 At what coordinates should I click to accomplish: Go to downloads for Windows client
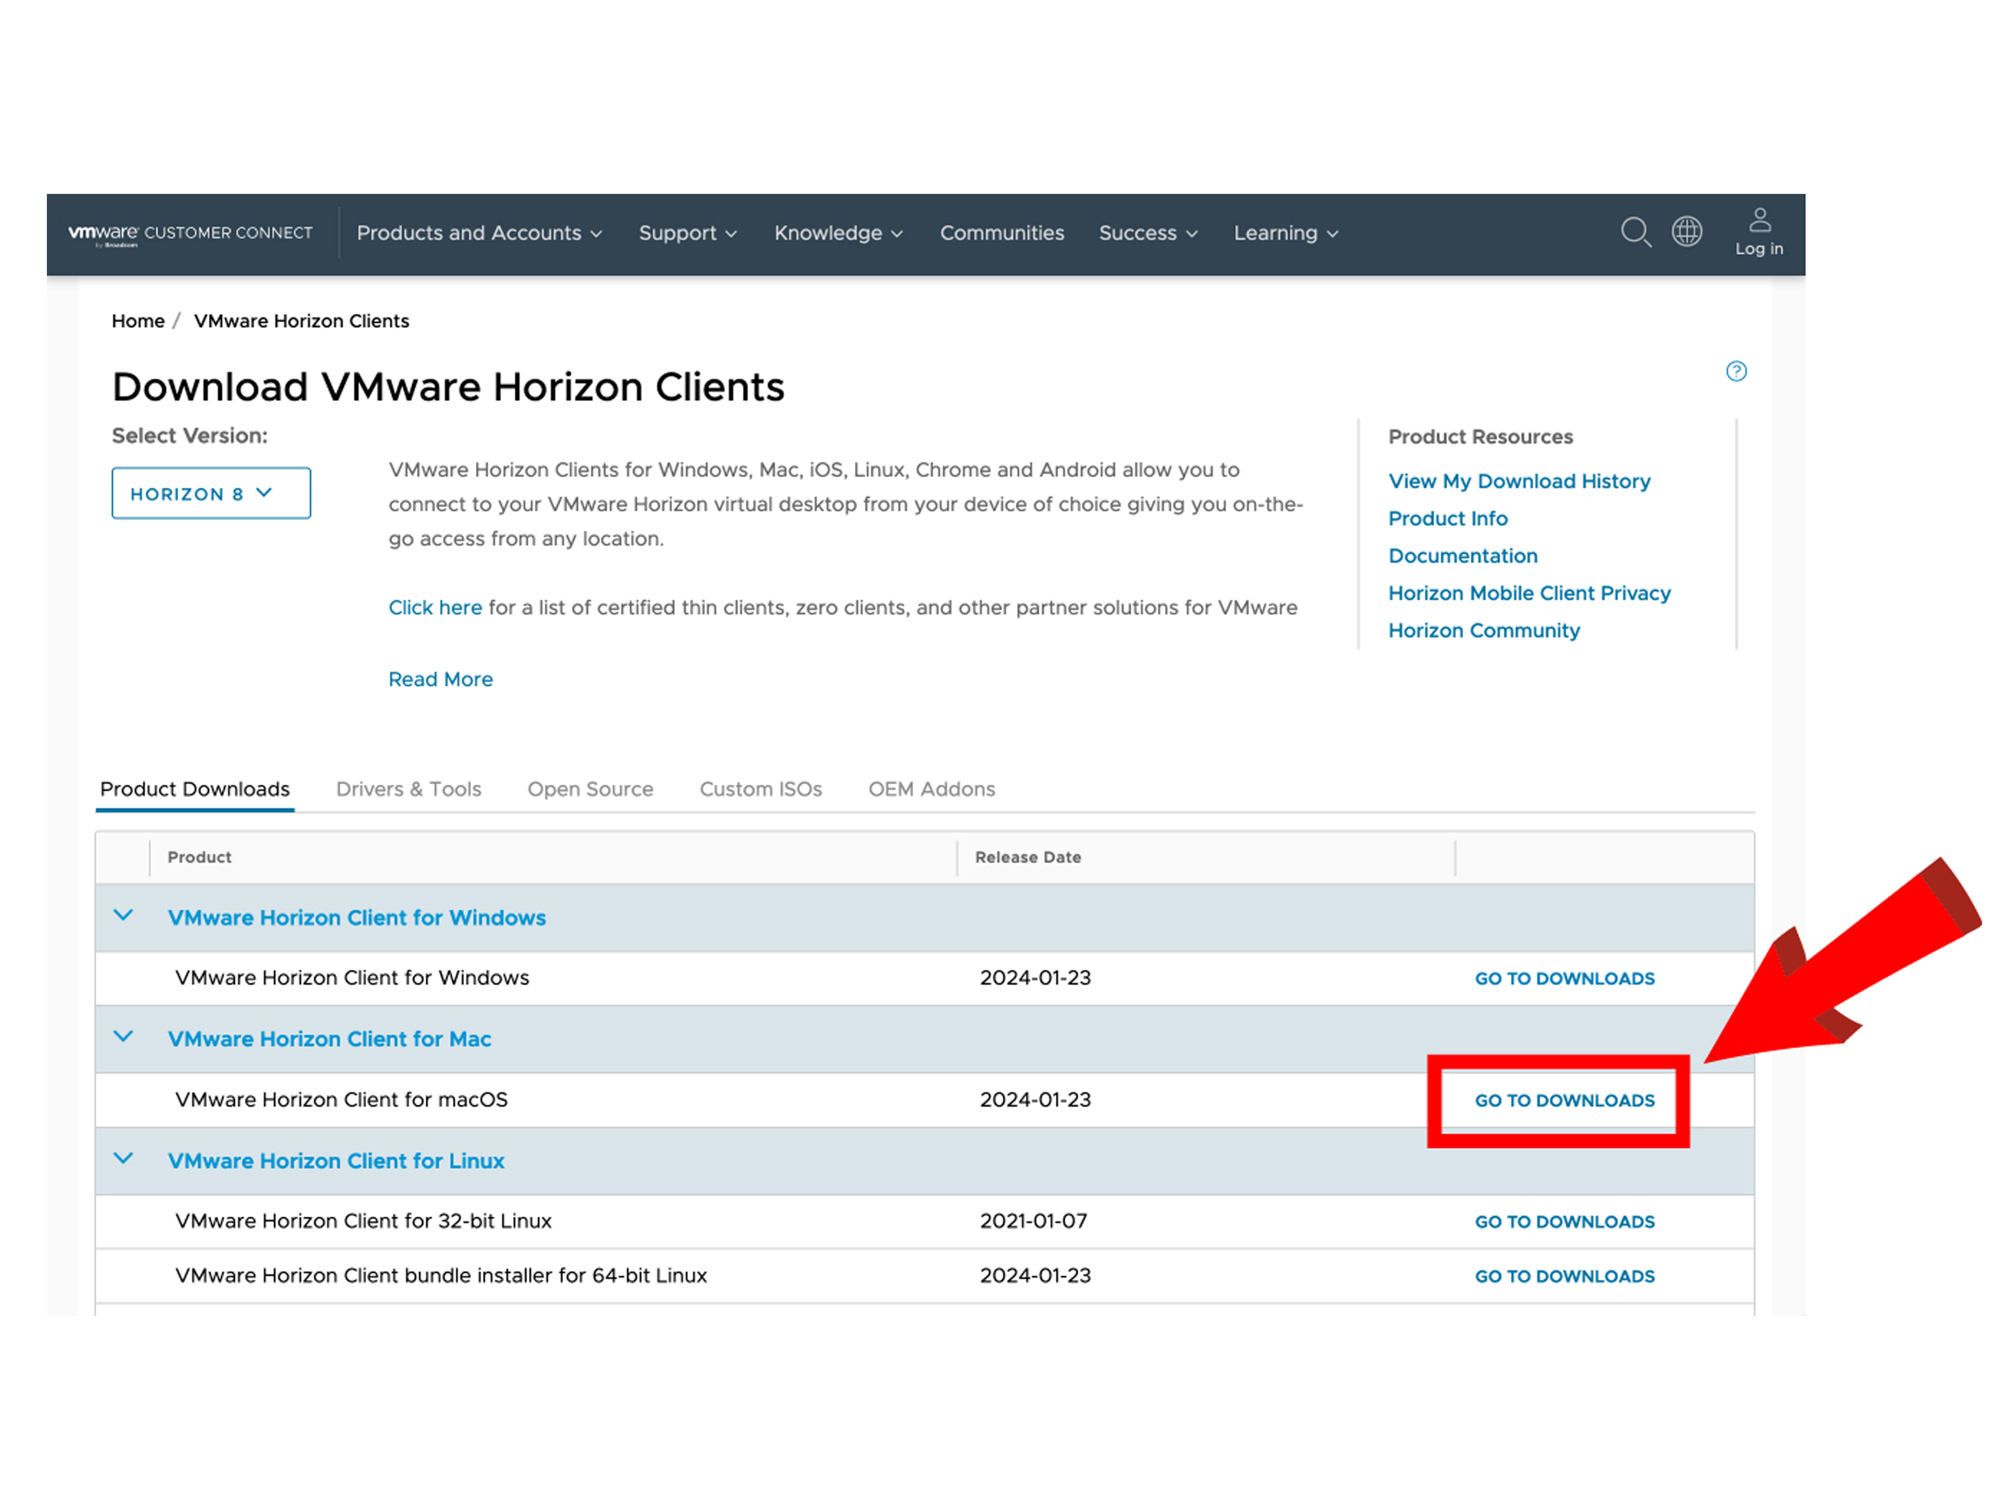pos(1563,979)
